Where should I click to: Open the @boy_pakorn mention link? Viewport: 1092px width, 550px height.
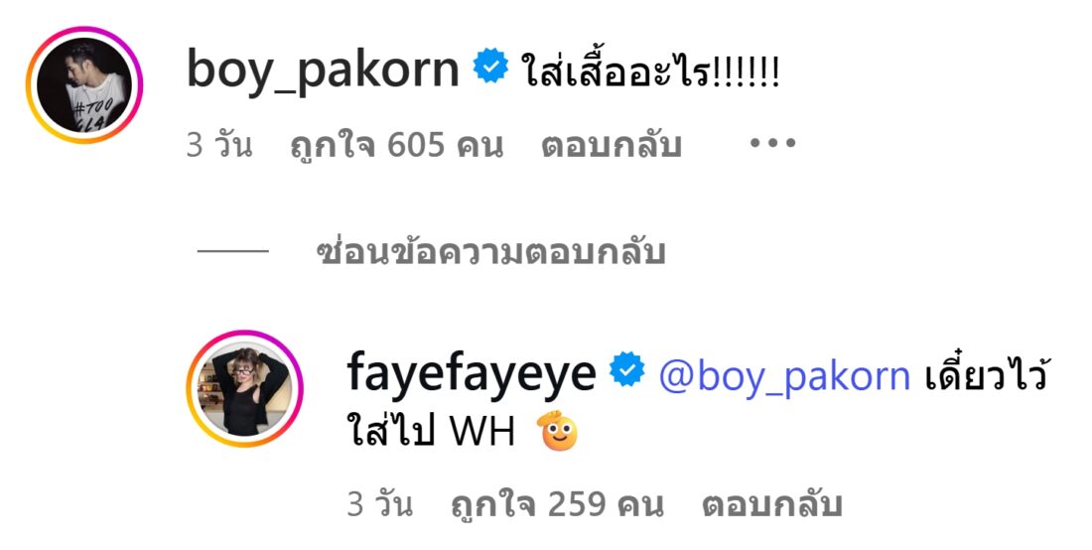(x=784, y=376)
